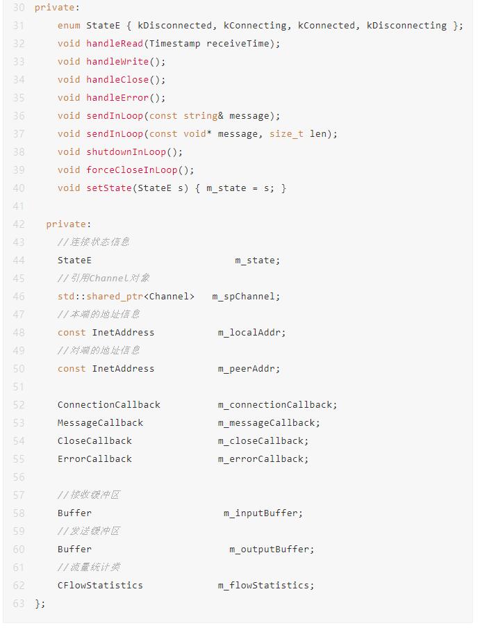Click the handleRead function name
This screenshot has height=628, width=480.
(115, 44)
